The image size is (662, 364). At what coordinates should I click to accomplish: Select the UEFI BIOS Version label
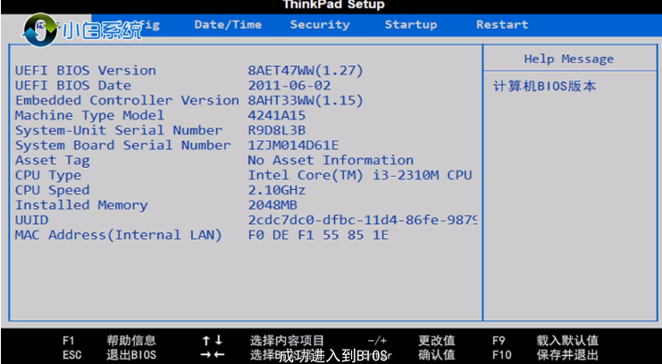pos(86,70)
